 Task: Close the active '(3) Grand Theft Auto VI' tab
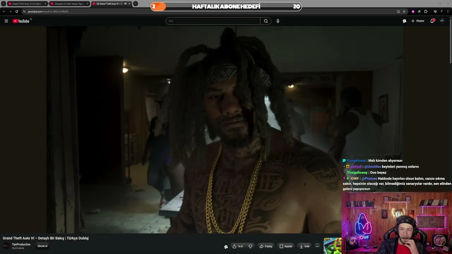coord(130,4)
